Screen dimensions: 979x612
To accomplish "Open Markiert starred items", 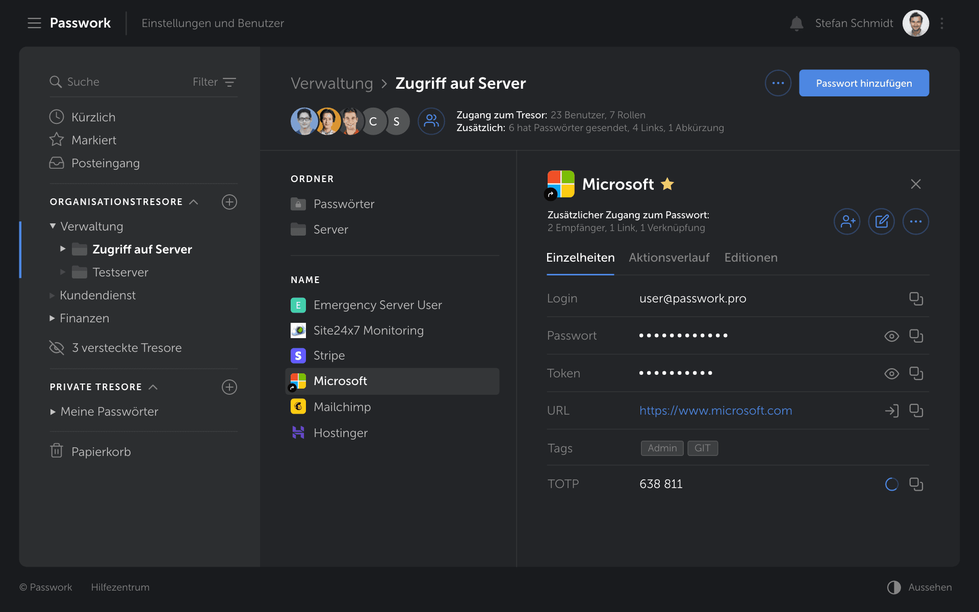I will click(x=83, y=140).
